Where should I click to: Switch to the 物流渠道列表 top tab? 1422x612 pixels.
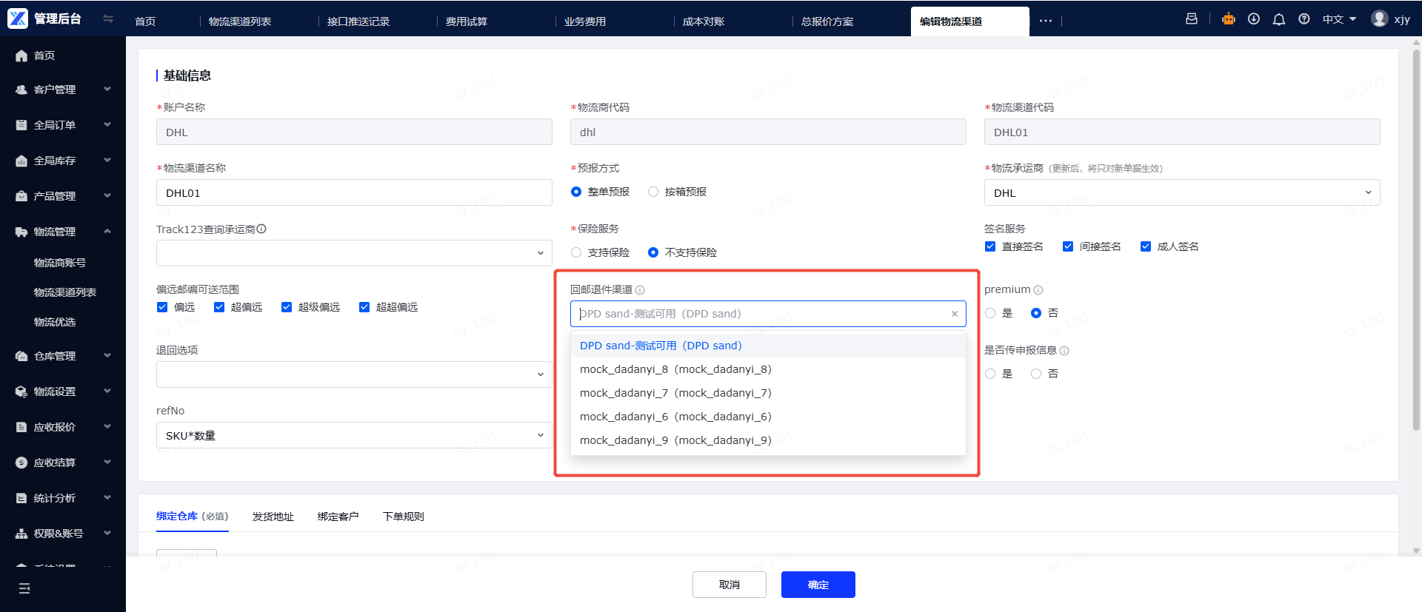pos(240,21)
